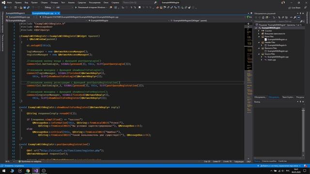Expand the Ссылки node in Solution Explorer
Screen dimensions: 310x174
[259, 31]
